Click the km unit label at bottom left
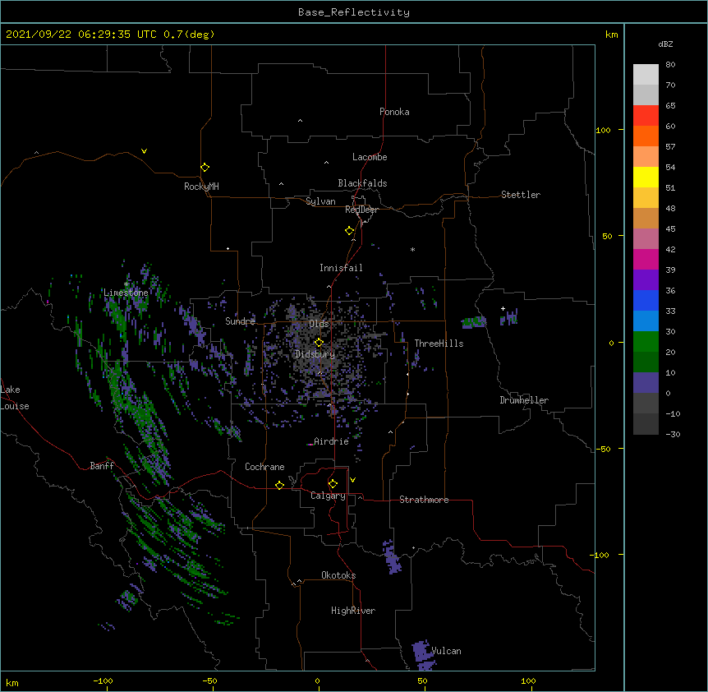708x692 pixels. 12,682
